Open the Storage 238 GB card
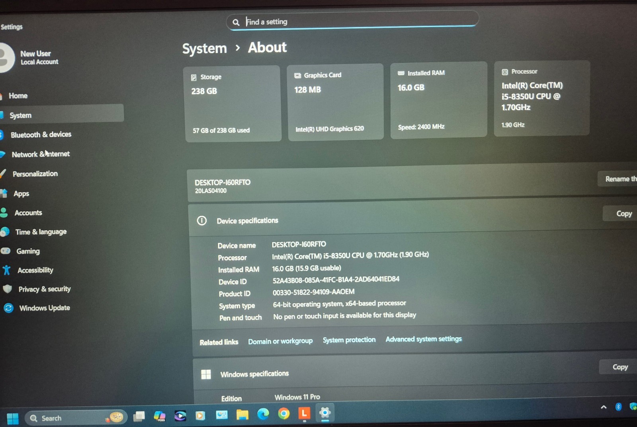The height and width of the screenshot is (427, 637). point(233,104)
